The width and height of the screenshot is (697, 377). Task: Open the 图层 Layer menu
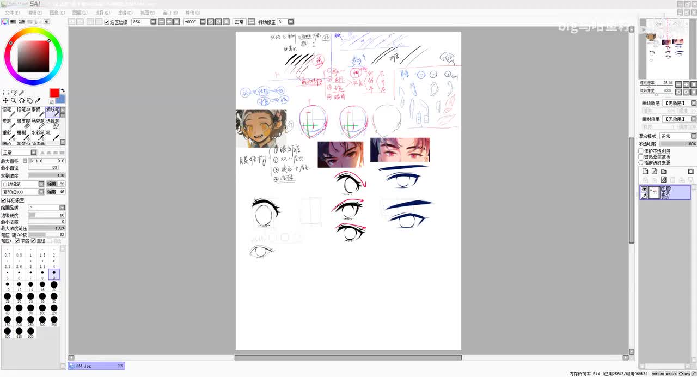pyautogui.click(x=80, y=13)
